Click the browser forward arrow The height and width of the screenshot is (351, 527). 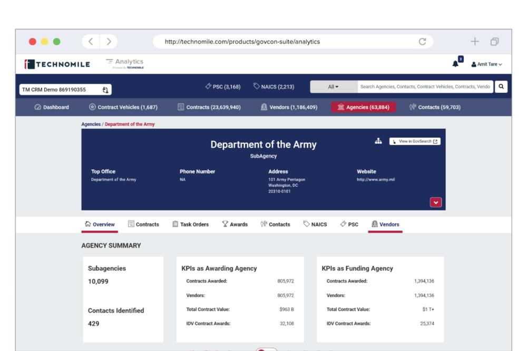109,42
